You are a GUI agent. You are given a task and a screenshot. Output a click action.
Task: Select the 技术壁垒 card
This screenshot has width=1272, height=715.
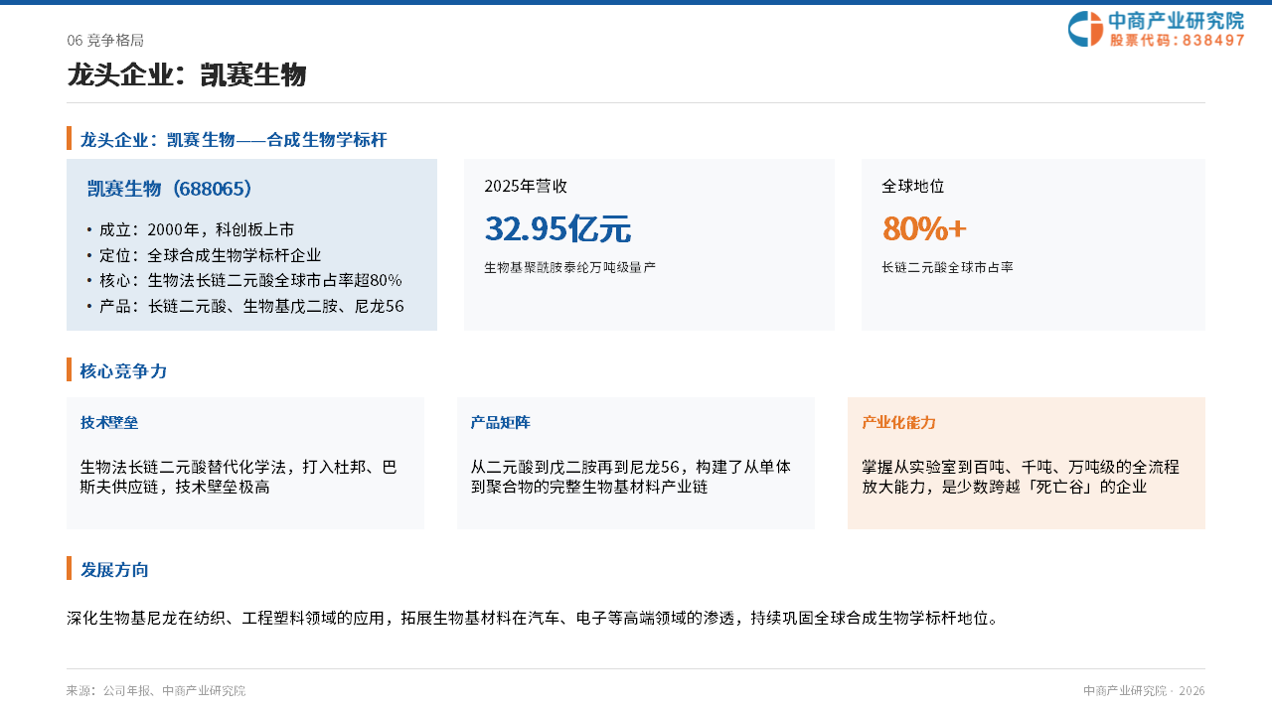point(245,463)
